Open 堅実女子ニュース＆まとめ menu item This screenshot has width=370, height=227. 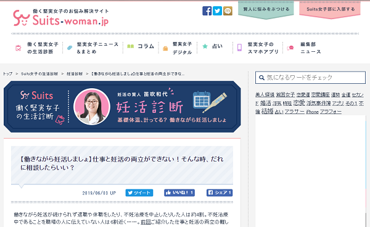coord(92,48)
